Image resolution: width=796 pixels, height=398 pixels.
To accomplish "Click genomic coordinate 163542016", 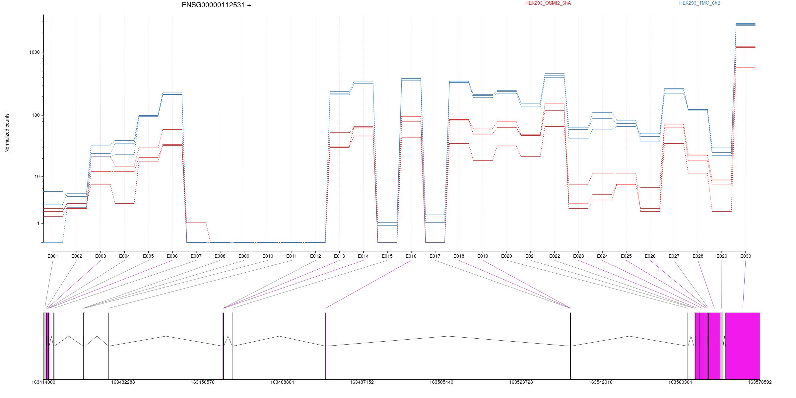I will 601,382.
